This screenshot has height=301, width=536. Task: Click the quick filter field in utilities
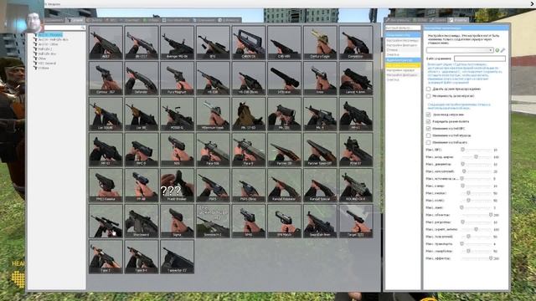point(403,28)
